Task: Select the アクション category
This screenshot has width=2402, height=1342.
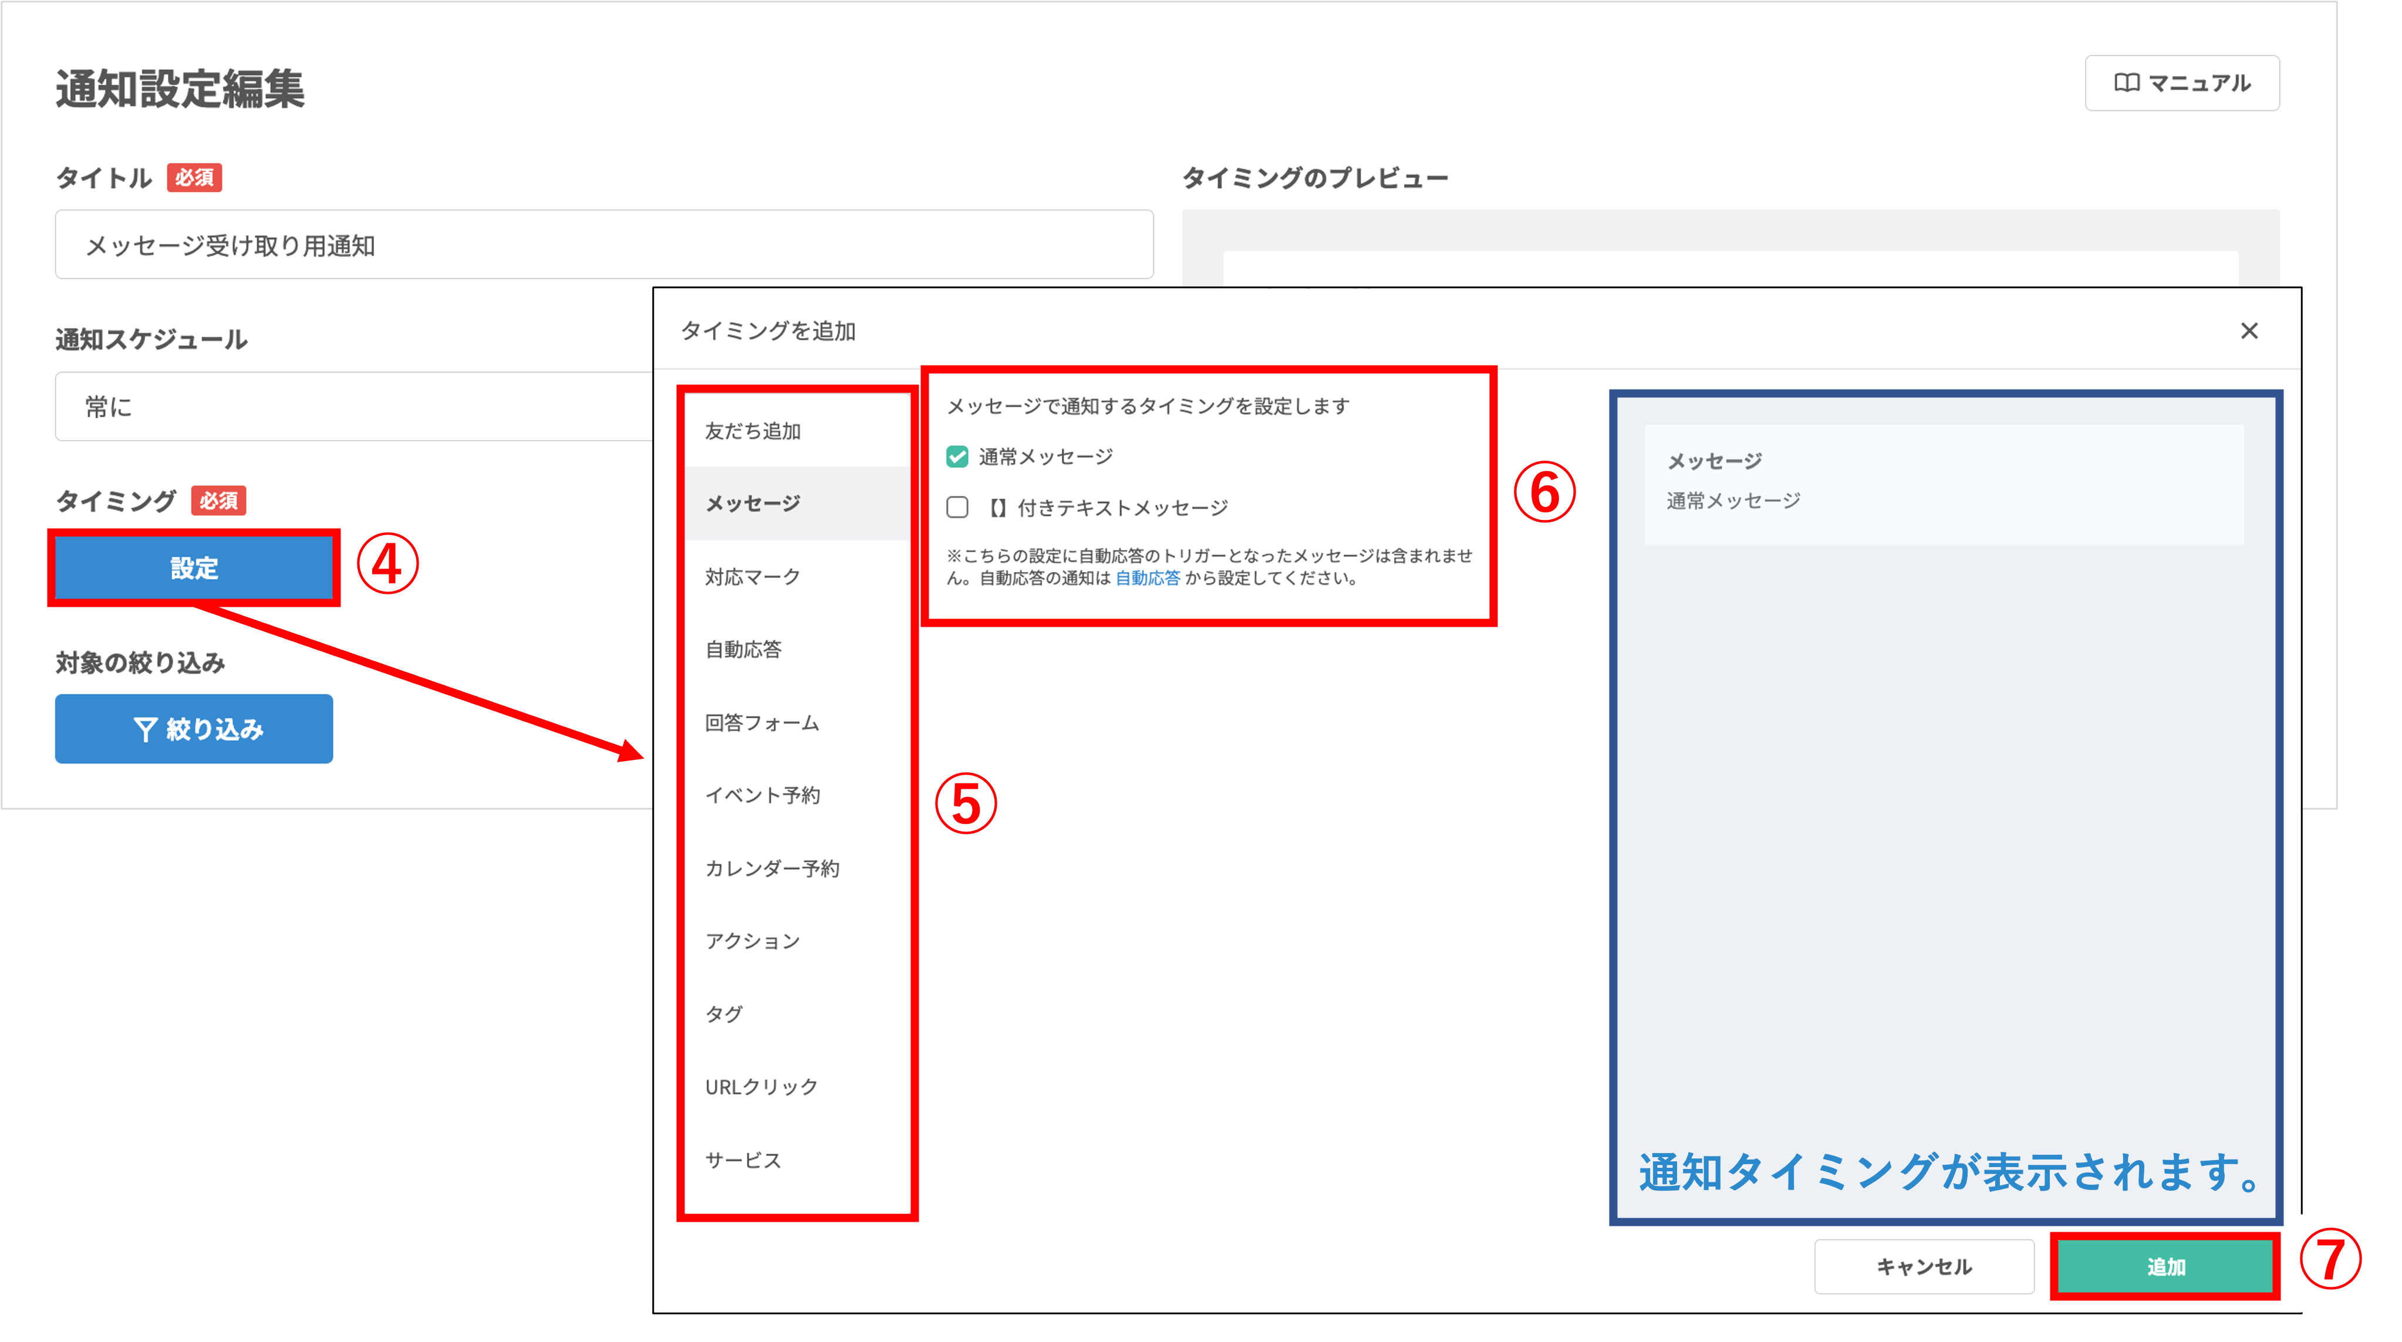Action: [x=753, y=941]
